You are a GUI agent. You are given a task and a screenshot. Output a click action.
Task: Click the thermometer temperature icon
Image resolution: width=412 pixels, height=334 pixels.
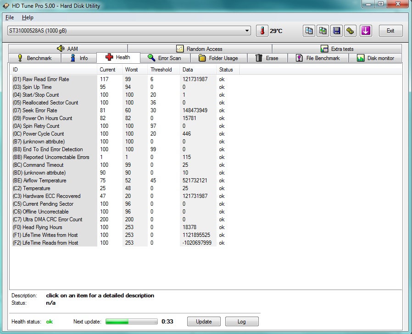pos(262,31)
